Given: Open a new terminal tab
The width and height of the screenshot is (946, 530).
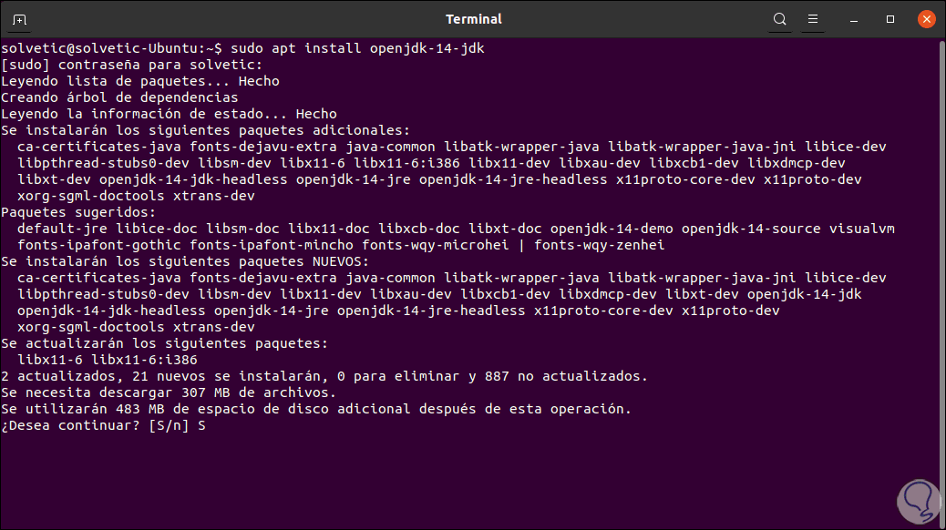Looking at the screenshot, I should (x=19, y=19).
